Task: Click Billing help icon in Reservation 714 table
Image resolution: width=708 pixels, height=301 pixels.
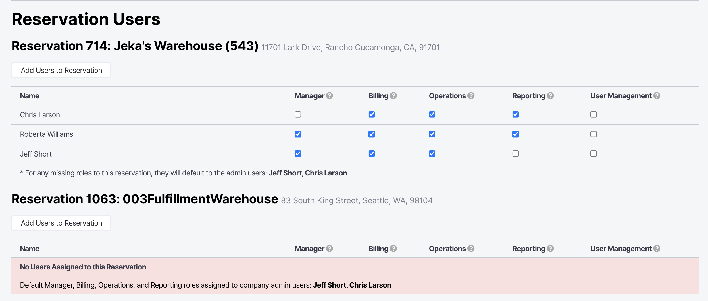Action: pos(393,96)
